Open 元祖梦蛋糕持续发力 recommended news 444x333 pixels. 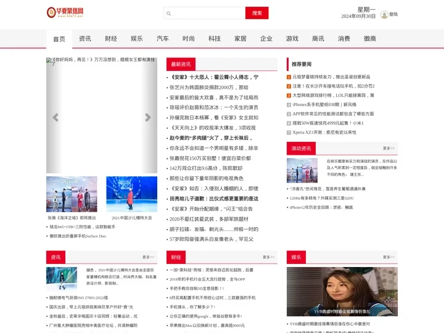(x=331, y=77)
